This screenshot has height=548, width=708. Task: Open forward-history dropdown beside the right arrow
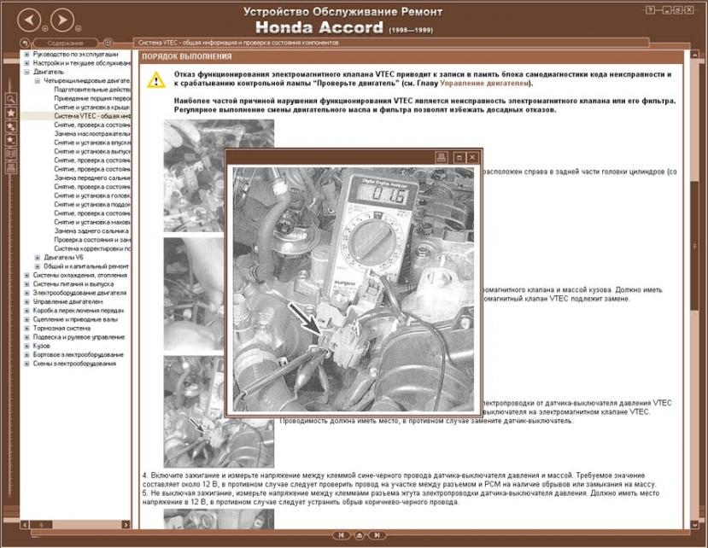point(79,28)
